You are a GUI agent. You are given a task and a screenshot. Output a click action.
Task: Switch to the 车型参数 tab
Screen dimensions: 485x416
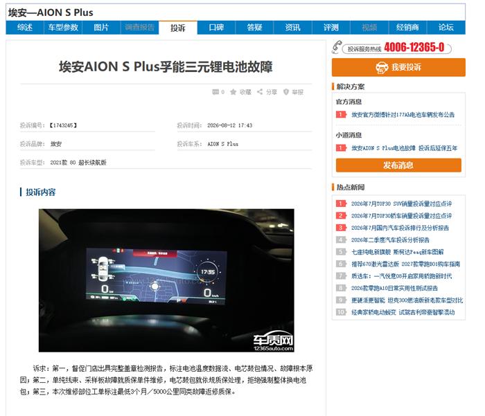pos(63,28)
